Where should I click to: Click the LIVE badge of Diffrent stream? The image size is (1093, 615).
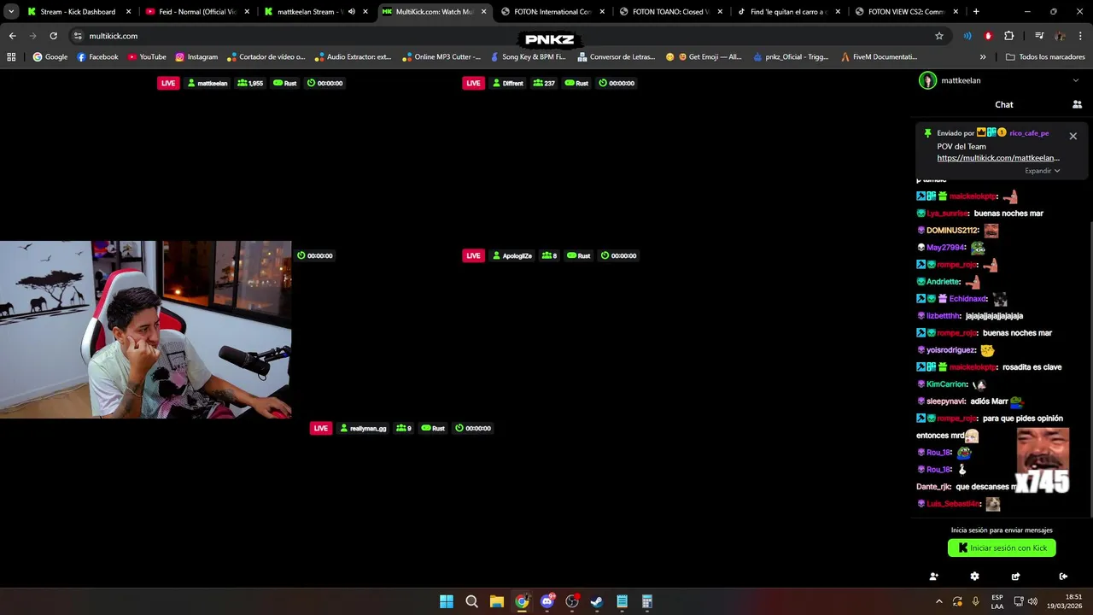coord(473,83)
